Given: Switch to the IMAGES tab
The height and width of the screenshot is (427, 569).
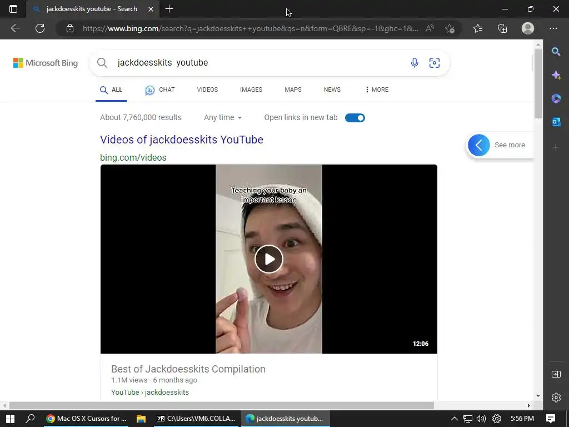Looking at the screenshot, I should pos(251,90).
